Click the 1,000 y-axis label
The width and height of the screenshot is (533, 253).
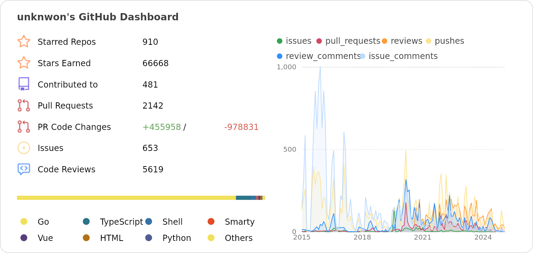point(287,67)
